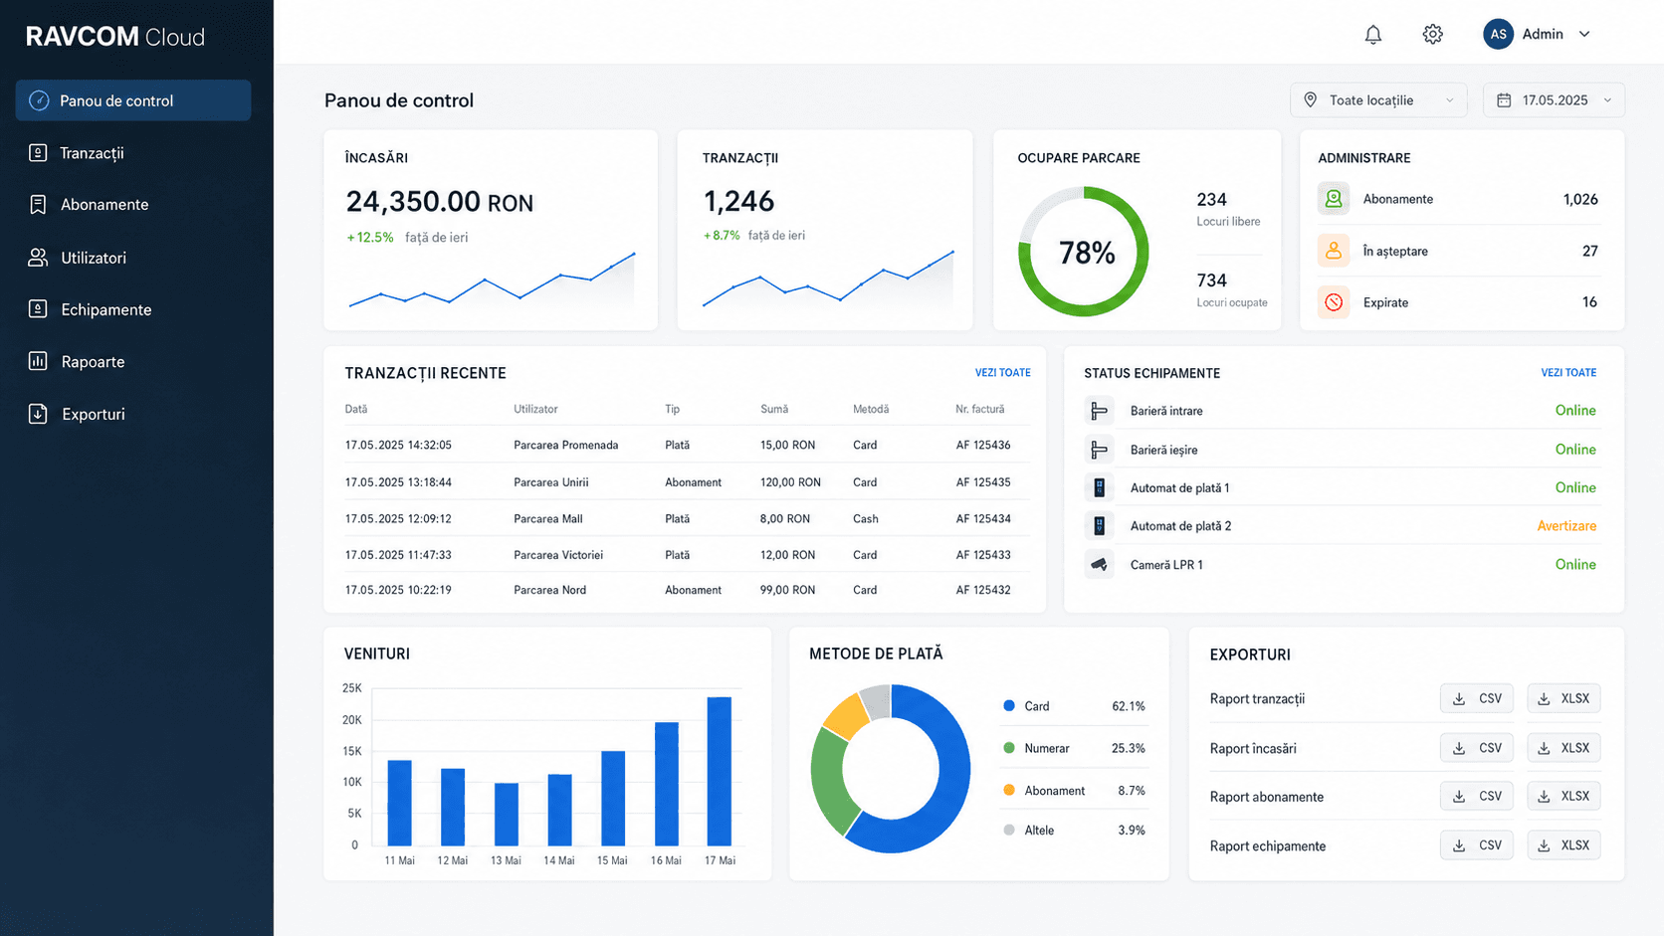Click the orange În așteptare icon

click(1334, 251)
